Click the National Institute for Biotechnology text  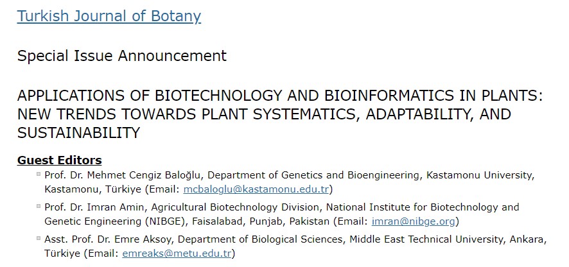(414, 207)
